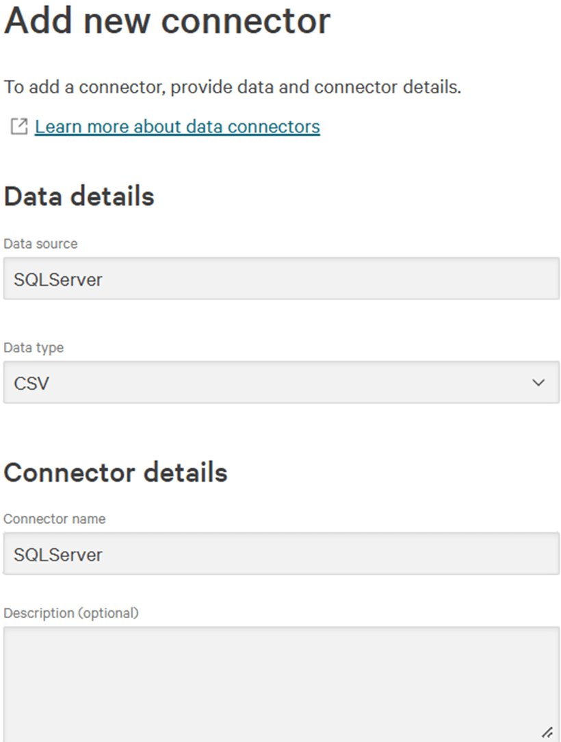Focus the Description (optional) text area
Viewport: 561px width, 742px height.
pyautogui.click(x=281, y=682)
